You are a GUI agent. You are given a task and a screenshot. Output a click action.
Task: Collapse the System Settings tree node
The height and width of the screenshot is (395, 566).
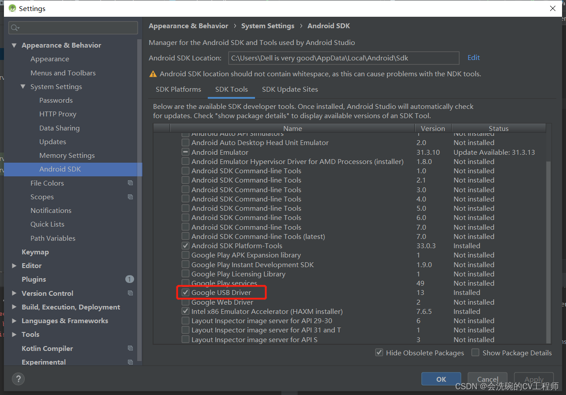pyautogui.click(x=23, y=87)
